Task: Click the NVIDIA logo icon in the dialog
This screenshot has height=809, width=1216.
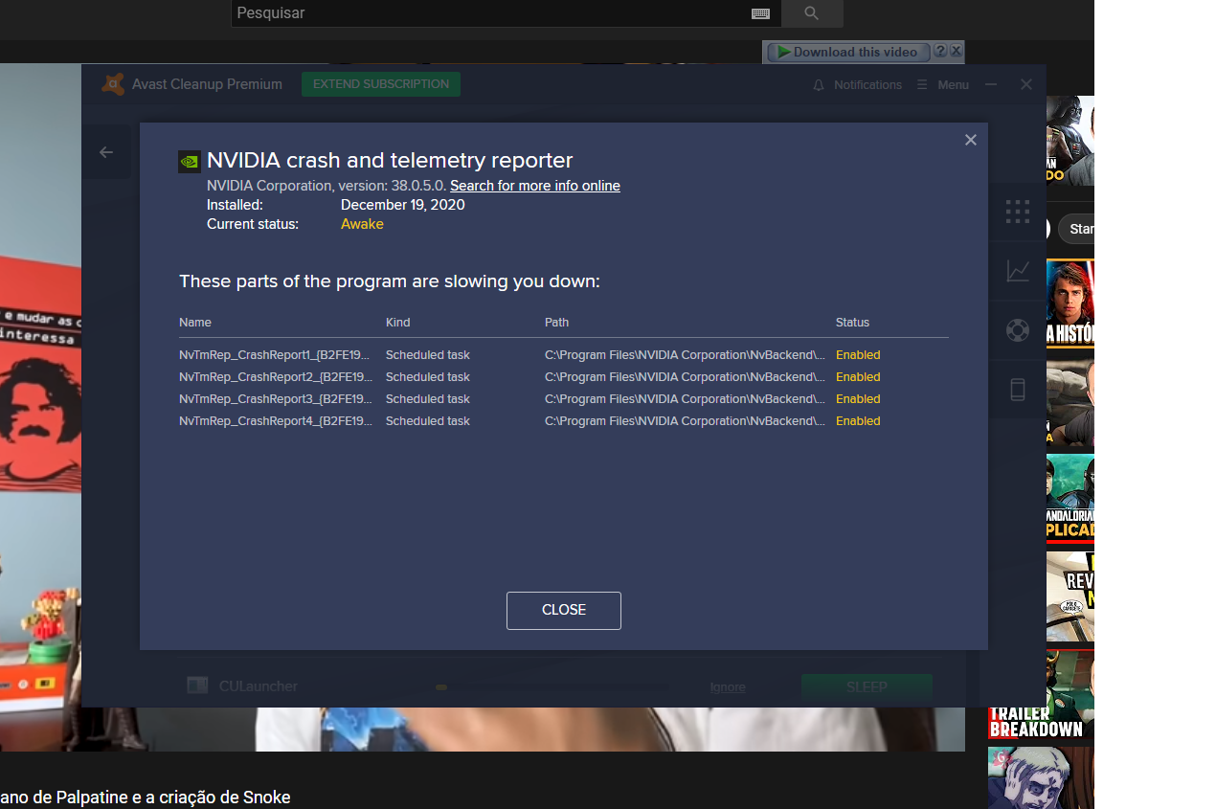Action: [x=190, y=162]
